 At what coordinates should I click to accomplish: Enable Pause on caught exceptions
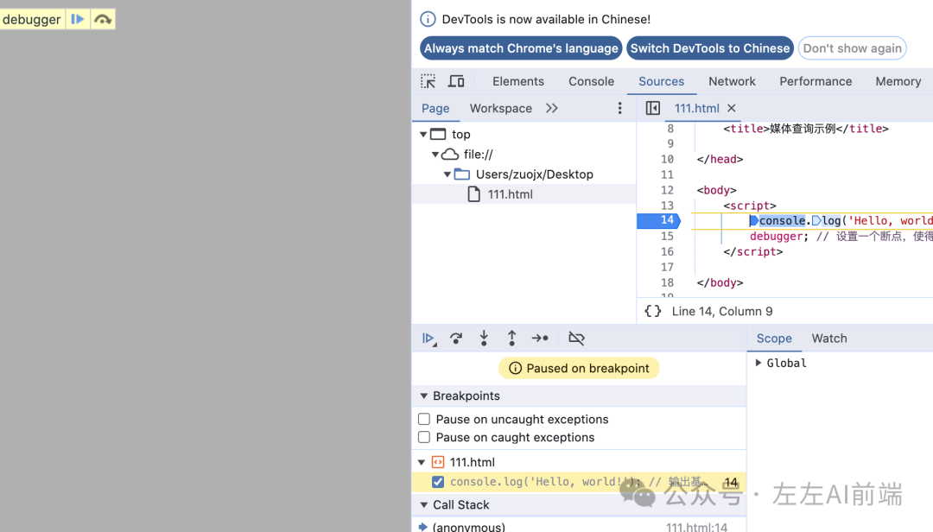423,437
